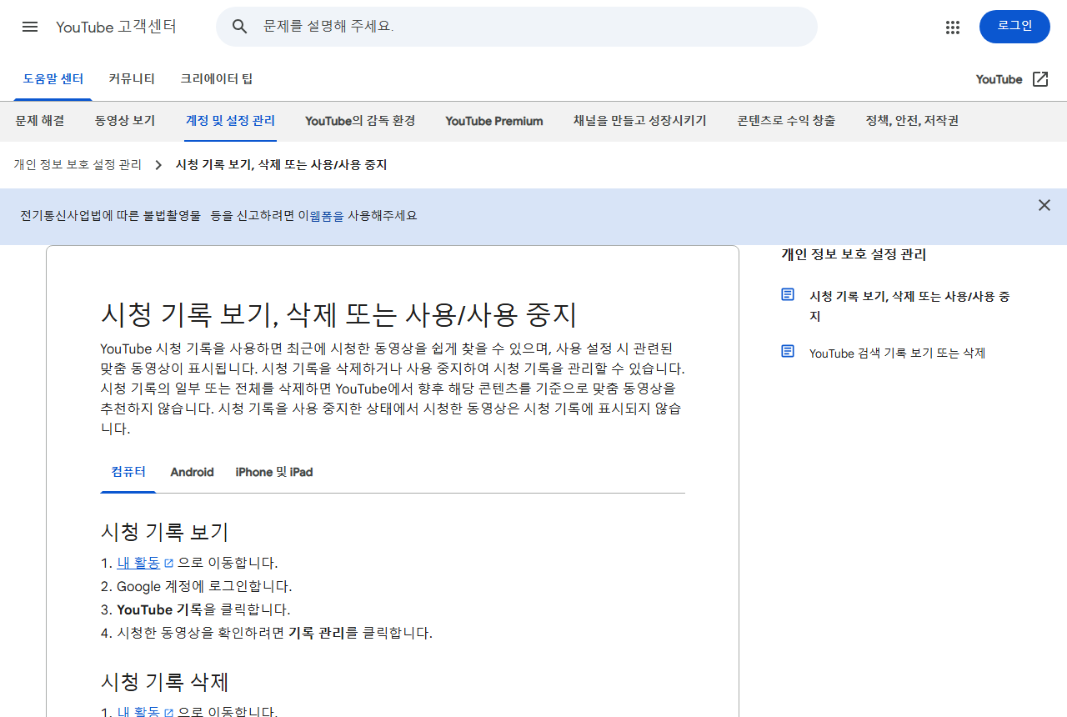Dismiss the blue notice banner

point(1044,205)
